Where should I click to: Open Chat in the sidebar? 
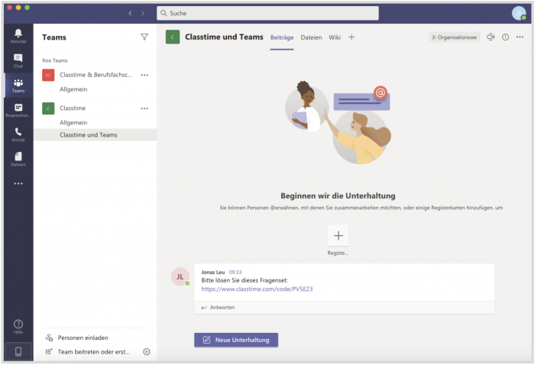(x=18, y=60)
